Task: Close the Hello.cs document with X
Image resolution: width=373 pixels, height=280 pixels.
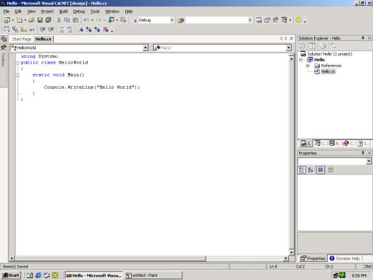Action: [x=291, y=38]
